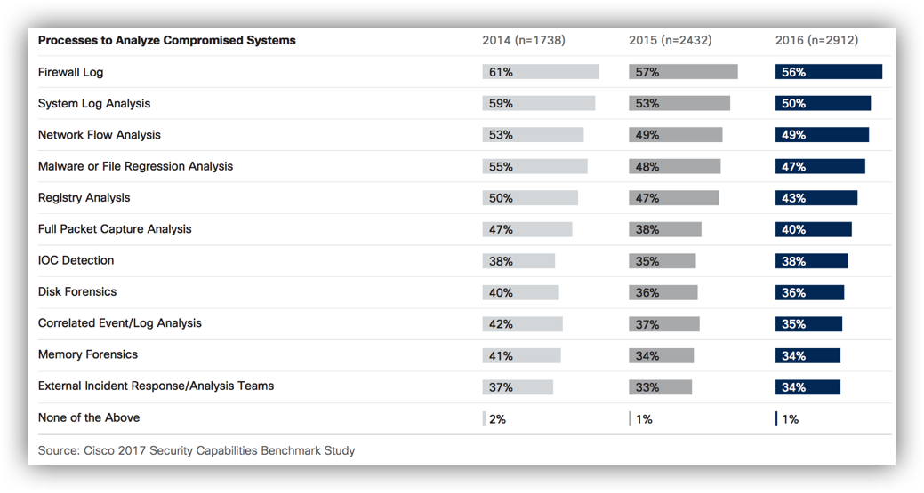Click the External Incident Response/Analysis Teams label
This screenshot has width=924, height=493.
(157, 386)
